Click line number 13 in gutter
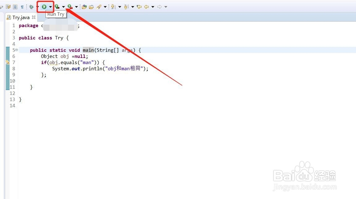356x199 pixels. [12, 99]
